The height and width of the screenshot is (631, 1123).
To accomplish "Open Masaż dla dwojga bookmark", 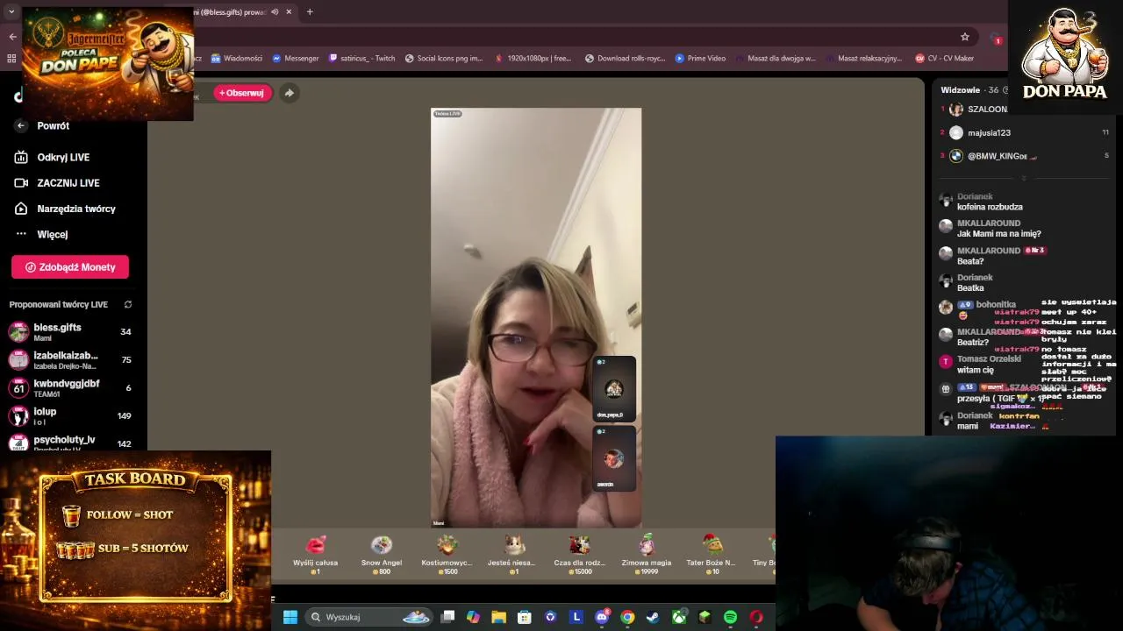I will (776, 59).
